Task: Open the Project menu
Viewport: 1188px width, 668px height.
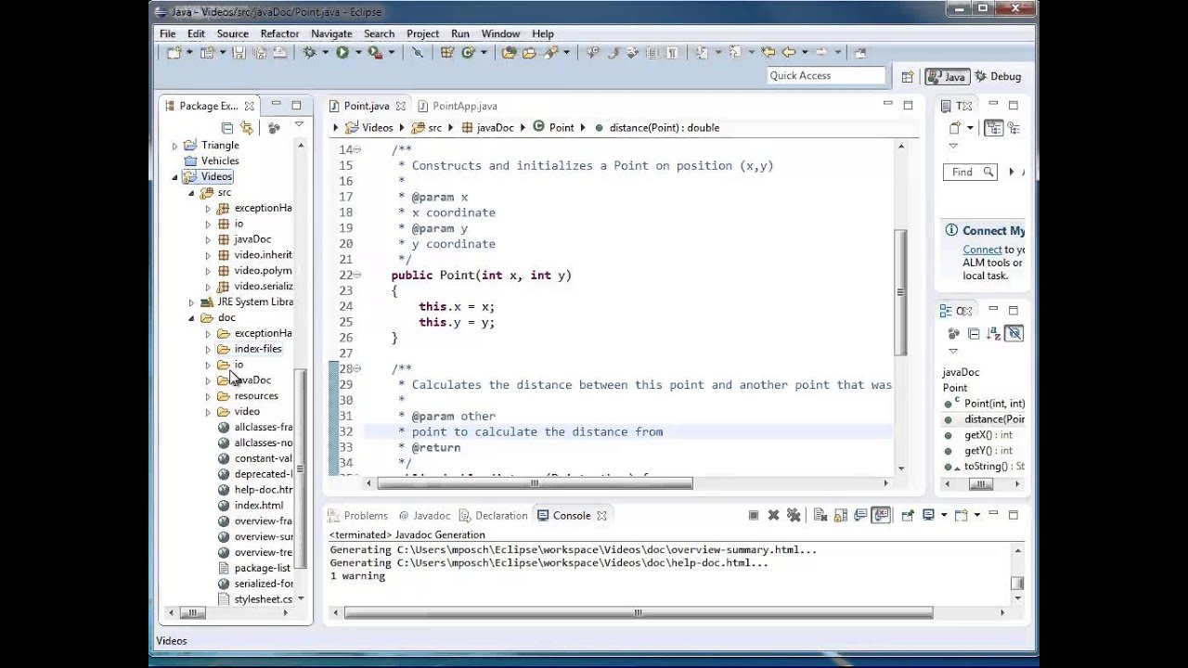Action: coord(422,33)
